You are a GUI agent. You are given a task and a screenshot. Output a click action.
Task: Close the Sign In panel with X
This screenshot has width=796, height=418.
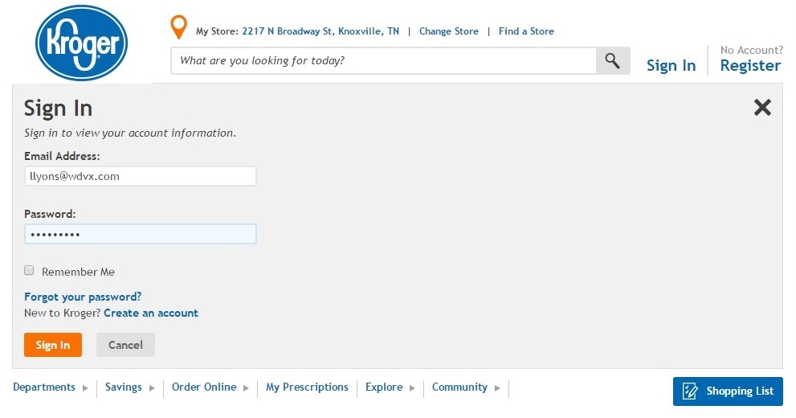click(761, 108)
